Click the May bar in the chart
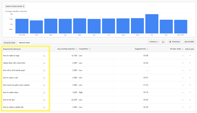 coord(80,26)
